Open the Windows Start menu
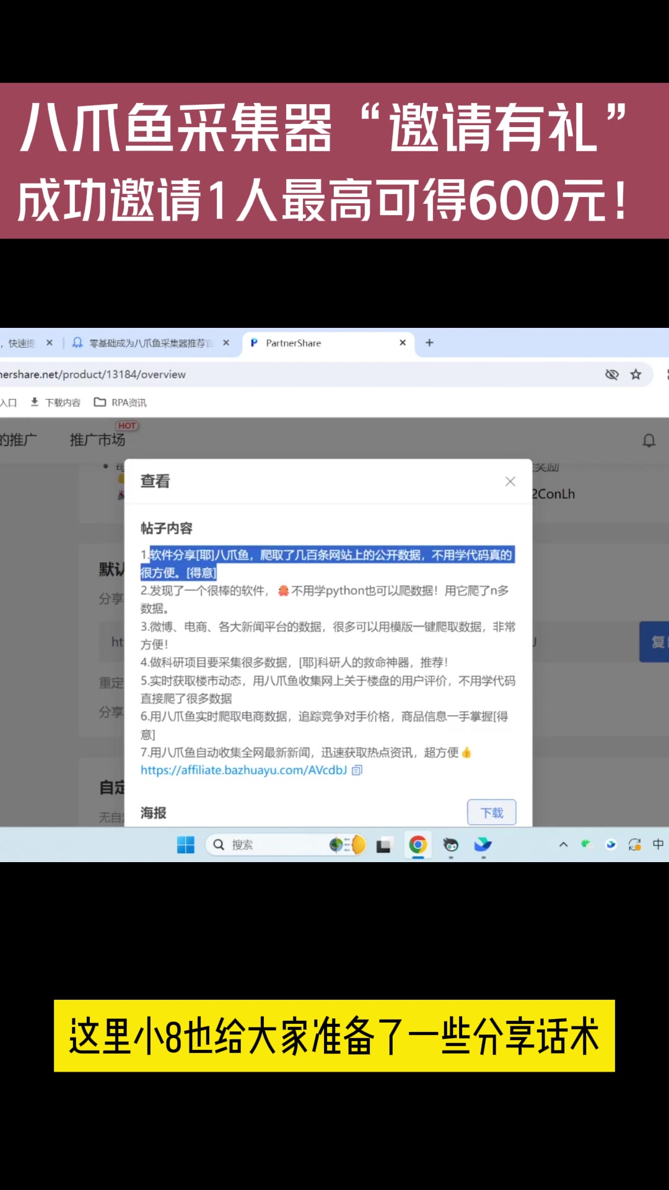 tap(186, 845)
